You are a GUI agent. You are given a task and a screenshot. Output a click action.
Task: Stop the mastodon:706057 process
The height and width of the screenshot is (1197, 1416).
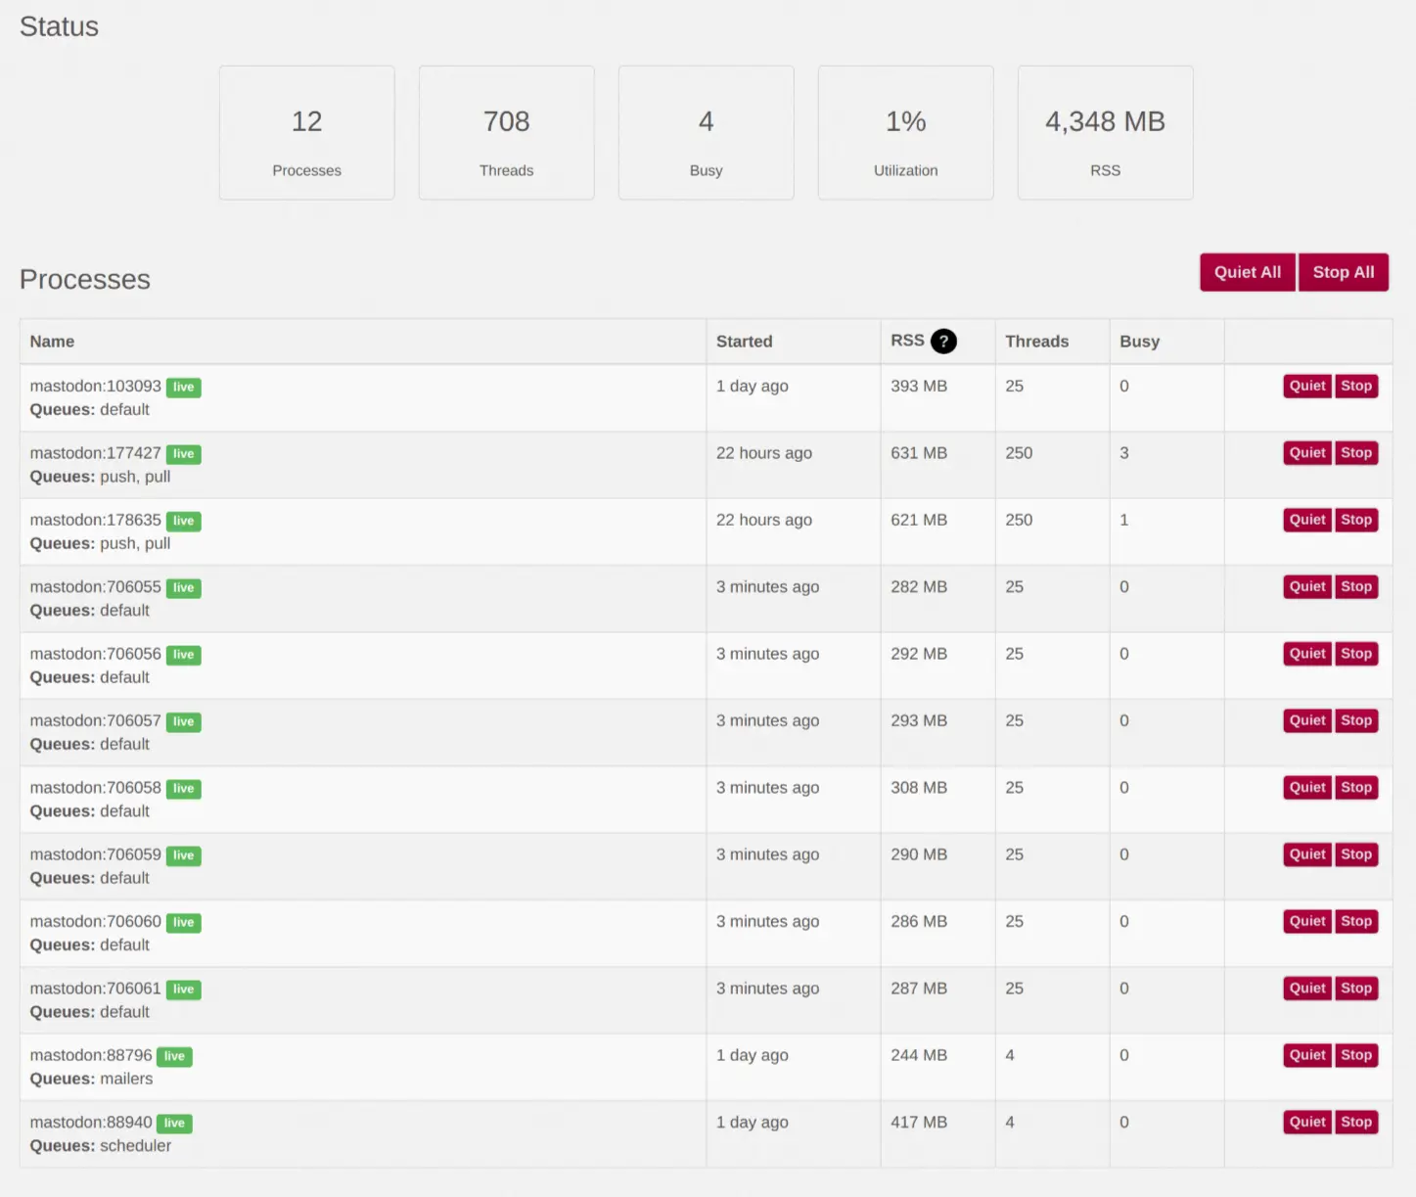tap(1356, 720)
